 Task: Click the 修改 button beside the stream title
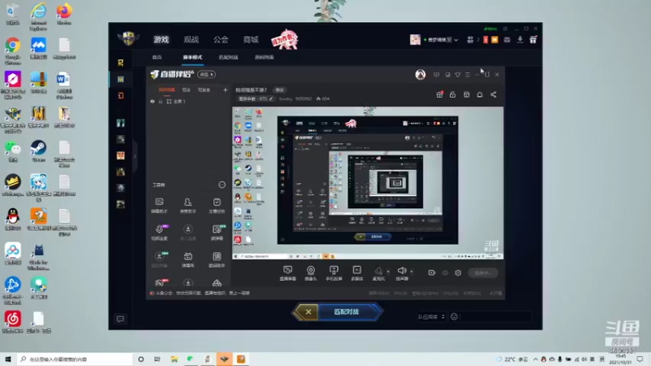pyautogui.click(x=279, y=90)
